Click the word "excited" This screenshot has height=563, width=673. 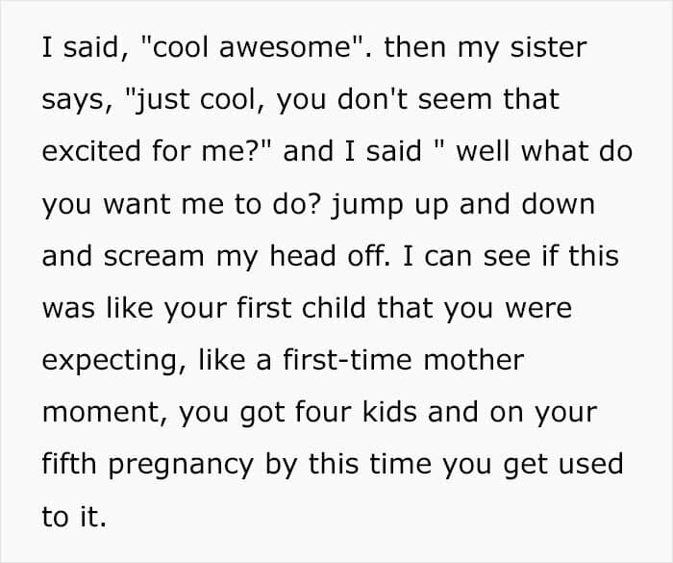pyautogui.click(x=91, y=151)
